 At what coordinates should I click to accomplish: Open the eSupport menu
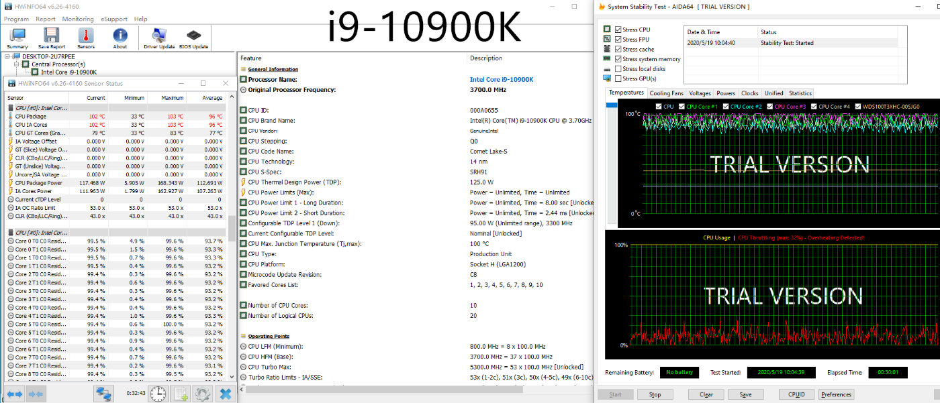coord(114,19)
